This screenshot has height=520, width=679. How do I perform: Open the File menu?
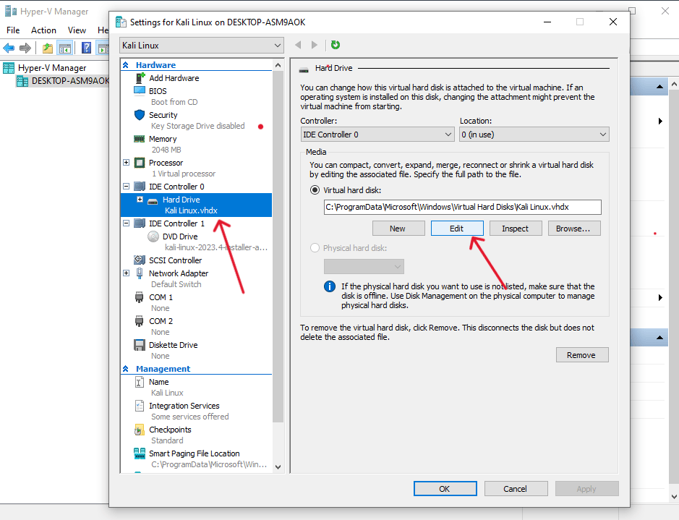click(13, 30)
